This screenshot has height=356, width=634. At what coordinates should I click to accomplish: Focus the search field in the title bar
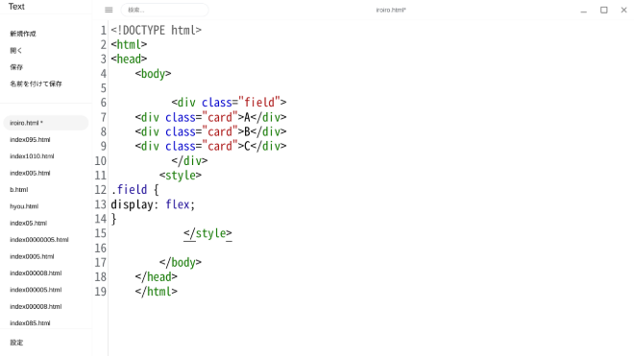(165, 11)
